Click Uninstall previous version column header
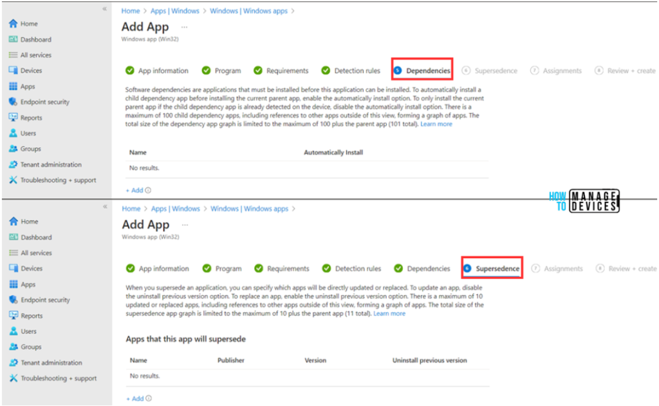 tap(429, 360)
